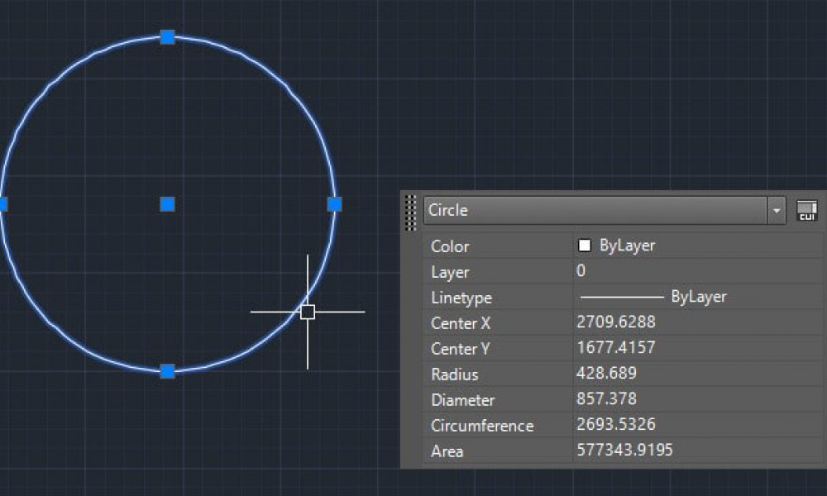Screen dimensions: 827x496
Task: Click the circle's center grip
Action: coord(167,203)
